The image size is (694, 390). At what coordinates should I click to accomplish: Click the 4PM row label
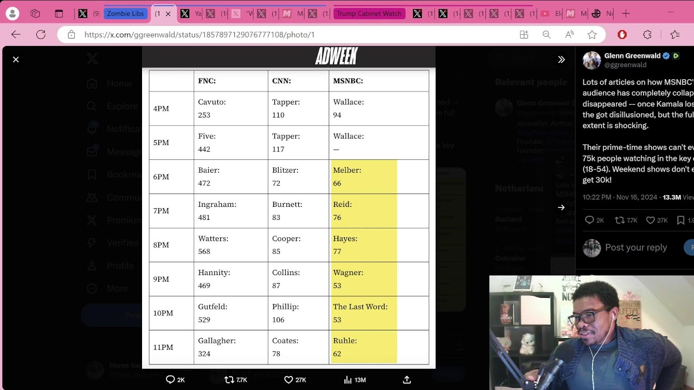coord(161,108)
